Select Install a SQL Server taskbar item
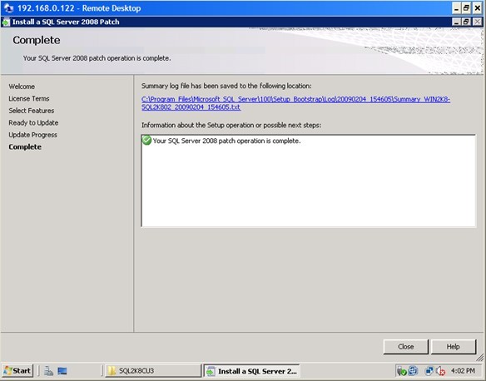This screenshot has width=486, height=381. pyautogui.click(x=251, y=371)
